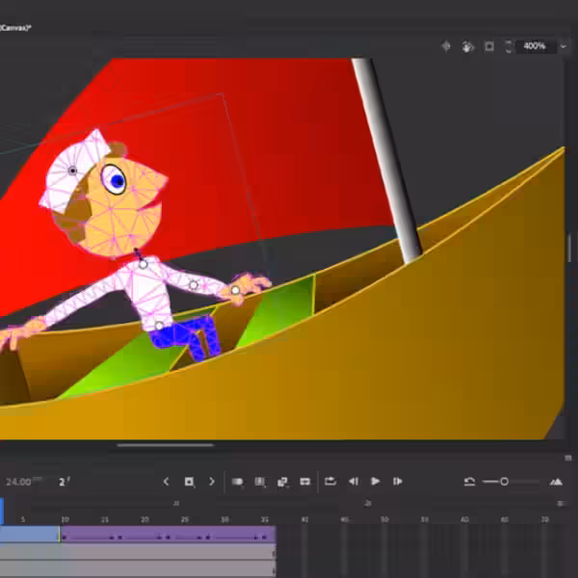578x578 pixels.
Task: Play the animation
Action: (x=376, y=482)
